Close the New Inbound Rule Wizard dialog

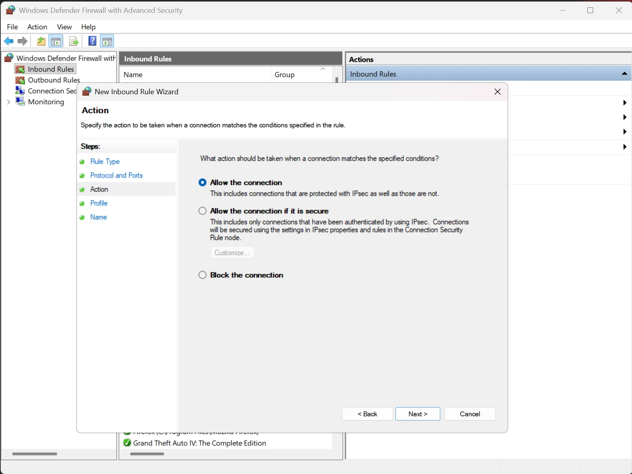(497, 92)
